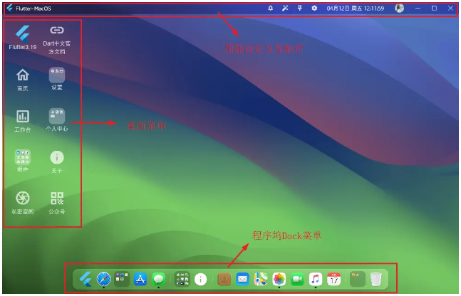Launch Flutter from the Dock
Screen dimensions: 461x296
pyautogui.click(x=86, y=279)
